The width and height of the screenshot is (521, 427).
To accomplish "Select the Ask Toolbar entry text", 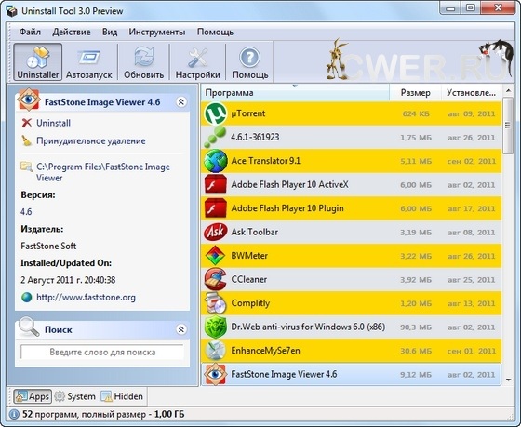I will point(255,232).
